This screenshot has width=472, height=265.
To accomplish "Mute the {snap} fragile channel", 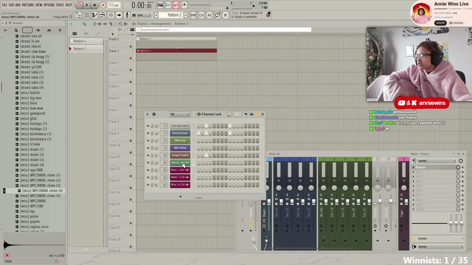I will 148,155.
